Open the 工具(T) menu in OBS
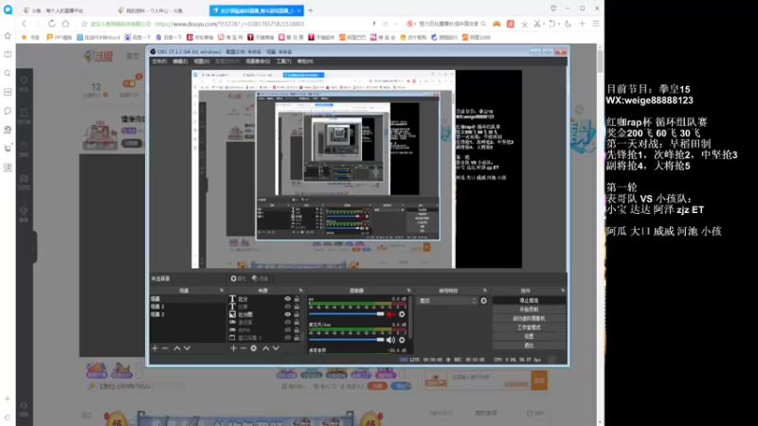 283,62
